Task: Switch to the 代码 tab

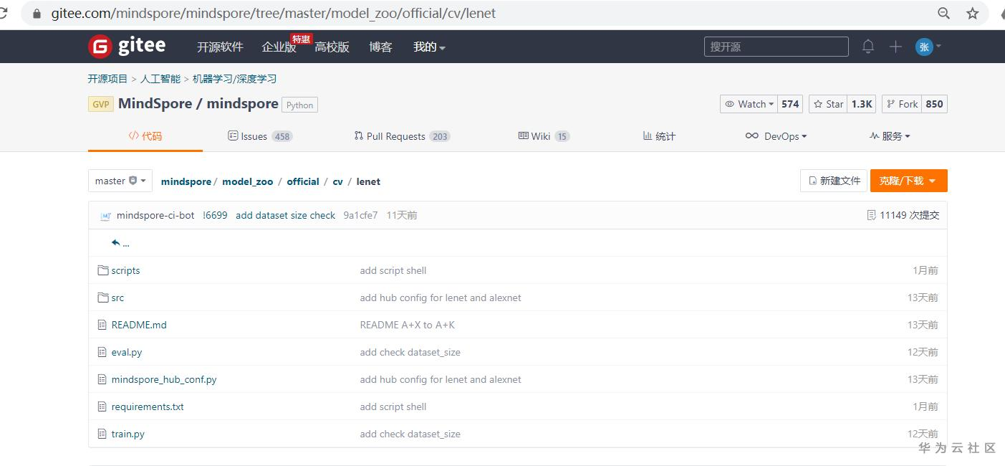Action: tap(145, 136)
